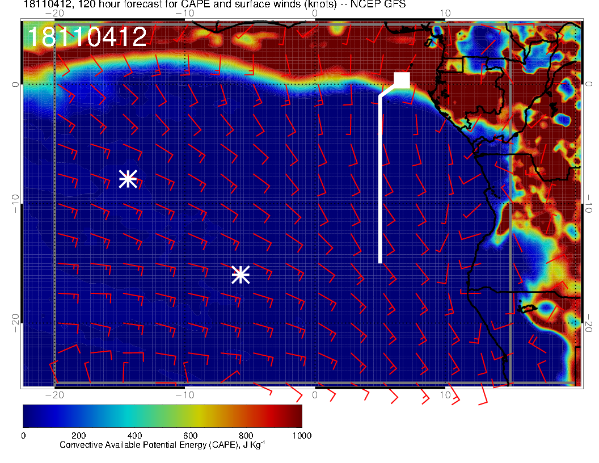Image resolution: width=599 pixels, height=463 pixels.
Task: Click the -20 longitude label on the top axis
Action: click(x=54, y=13)
